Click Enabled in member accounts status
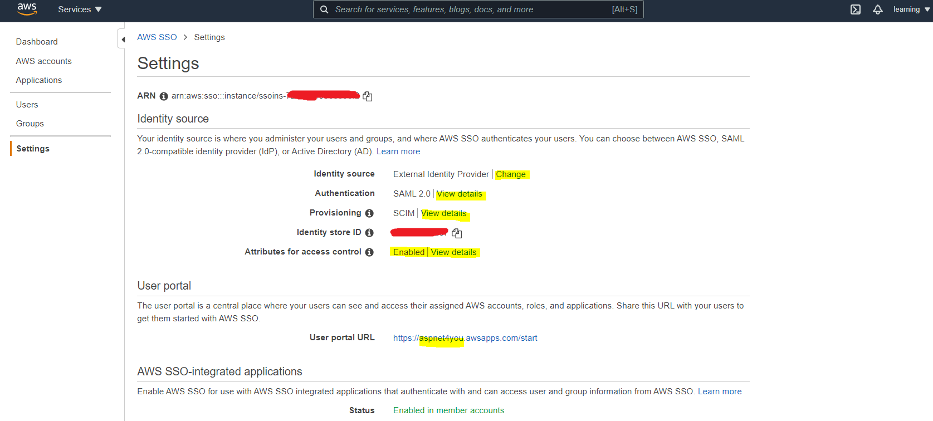 coord(448,410)
